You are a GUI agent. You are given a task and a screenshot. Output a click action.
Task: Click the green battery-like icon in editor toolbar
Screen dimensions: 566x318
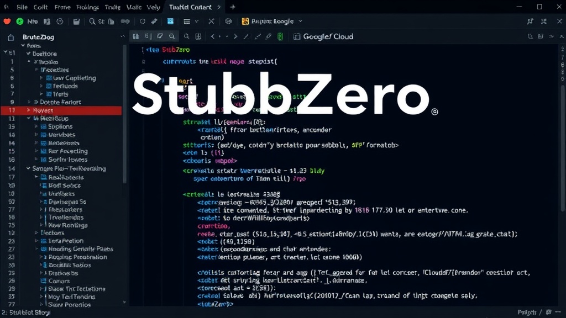coord(280,36)
